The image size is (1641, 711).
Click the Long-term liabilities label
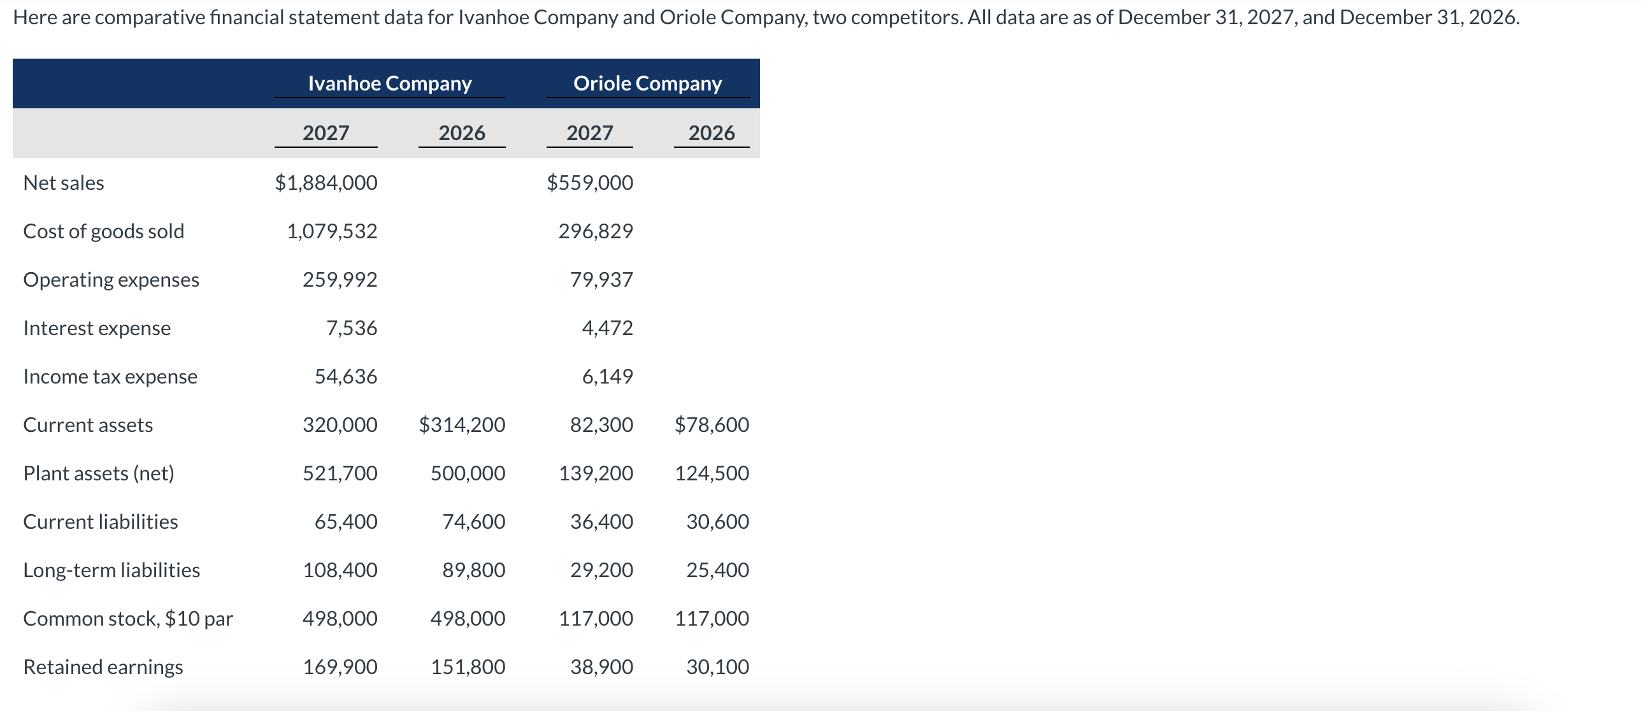tap(111, 570)
